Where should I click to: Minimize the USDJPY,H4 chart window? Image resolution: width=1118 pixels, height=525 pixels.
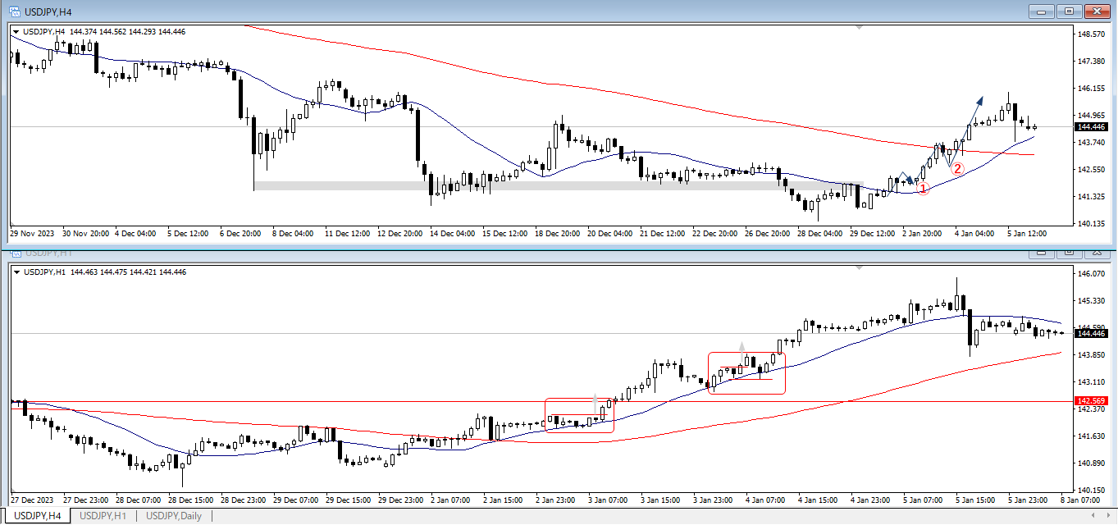click(1043, 11)
